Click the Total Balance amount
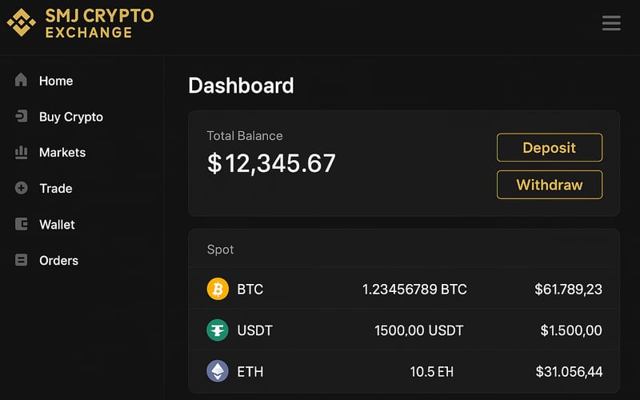This screenshot has width=640, height=400. (271, 163)
